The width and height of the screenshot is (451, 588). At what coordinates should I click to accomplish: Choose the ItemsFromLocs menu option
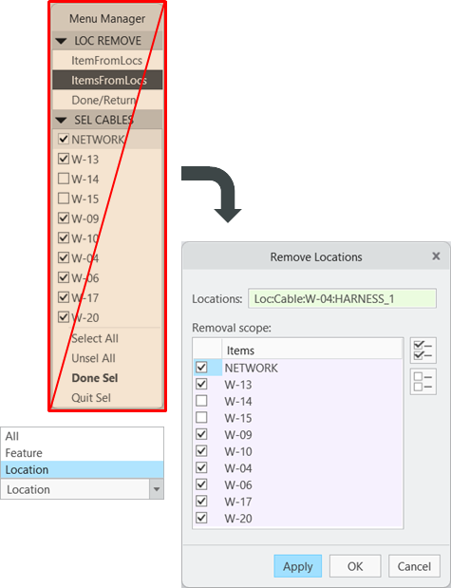pos(107,80)
